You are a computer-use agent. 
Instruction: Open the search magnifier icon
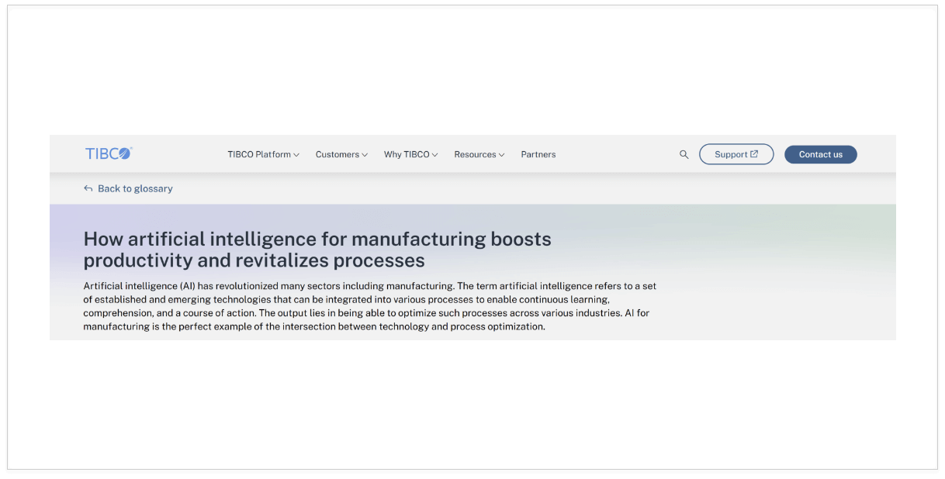click(684, 154)
